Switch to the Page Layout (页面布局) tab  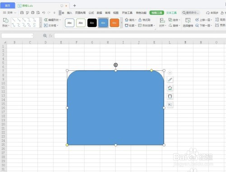[x=80, y=13]
